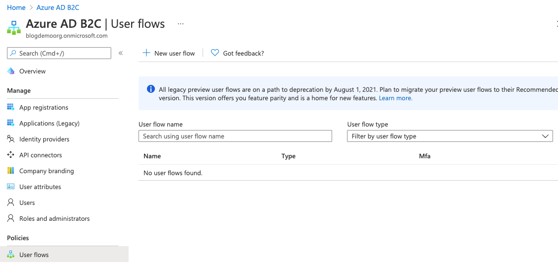Click the user flow name search box

[235, 136]
